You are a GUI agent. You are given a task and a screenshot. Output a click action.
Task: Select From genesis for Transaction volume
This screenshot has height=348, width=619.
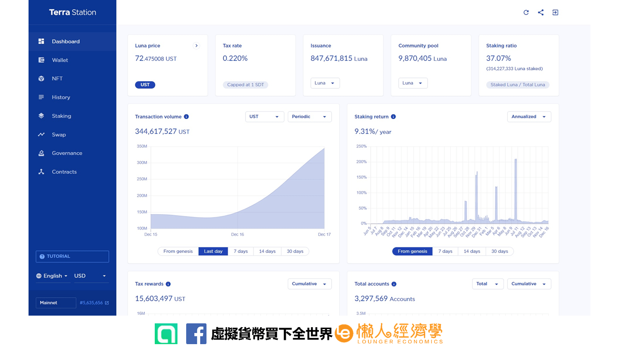point(178,251)
